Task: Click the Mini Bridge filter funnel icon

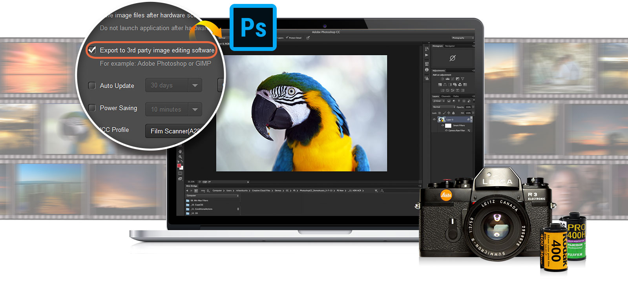Action: pyautogui.click(x=376, y=190)
